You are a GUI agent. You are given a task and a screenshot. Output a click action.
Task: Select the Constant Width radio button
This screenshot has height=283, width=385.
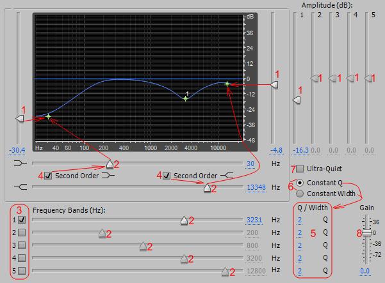pyautogui.click(x=300, y=193)
